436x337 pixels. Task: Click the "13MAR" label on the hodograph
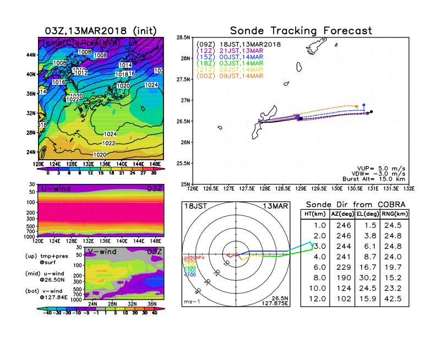275,206
